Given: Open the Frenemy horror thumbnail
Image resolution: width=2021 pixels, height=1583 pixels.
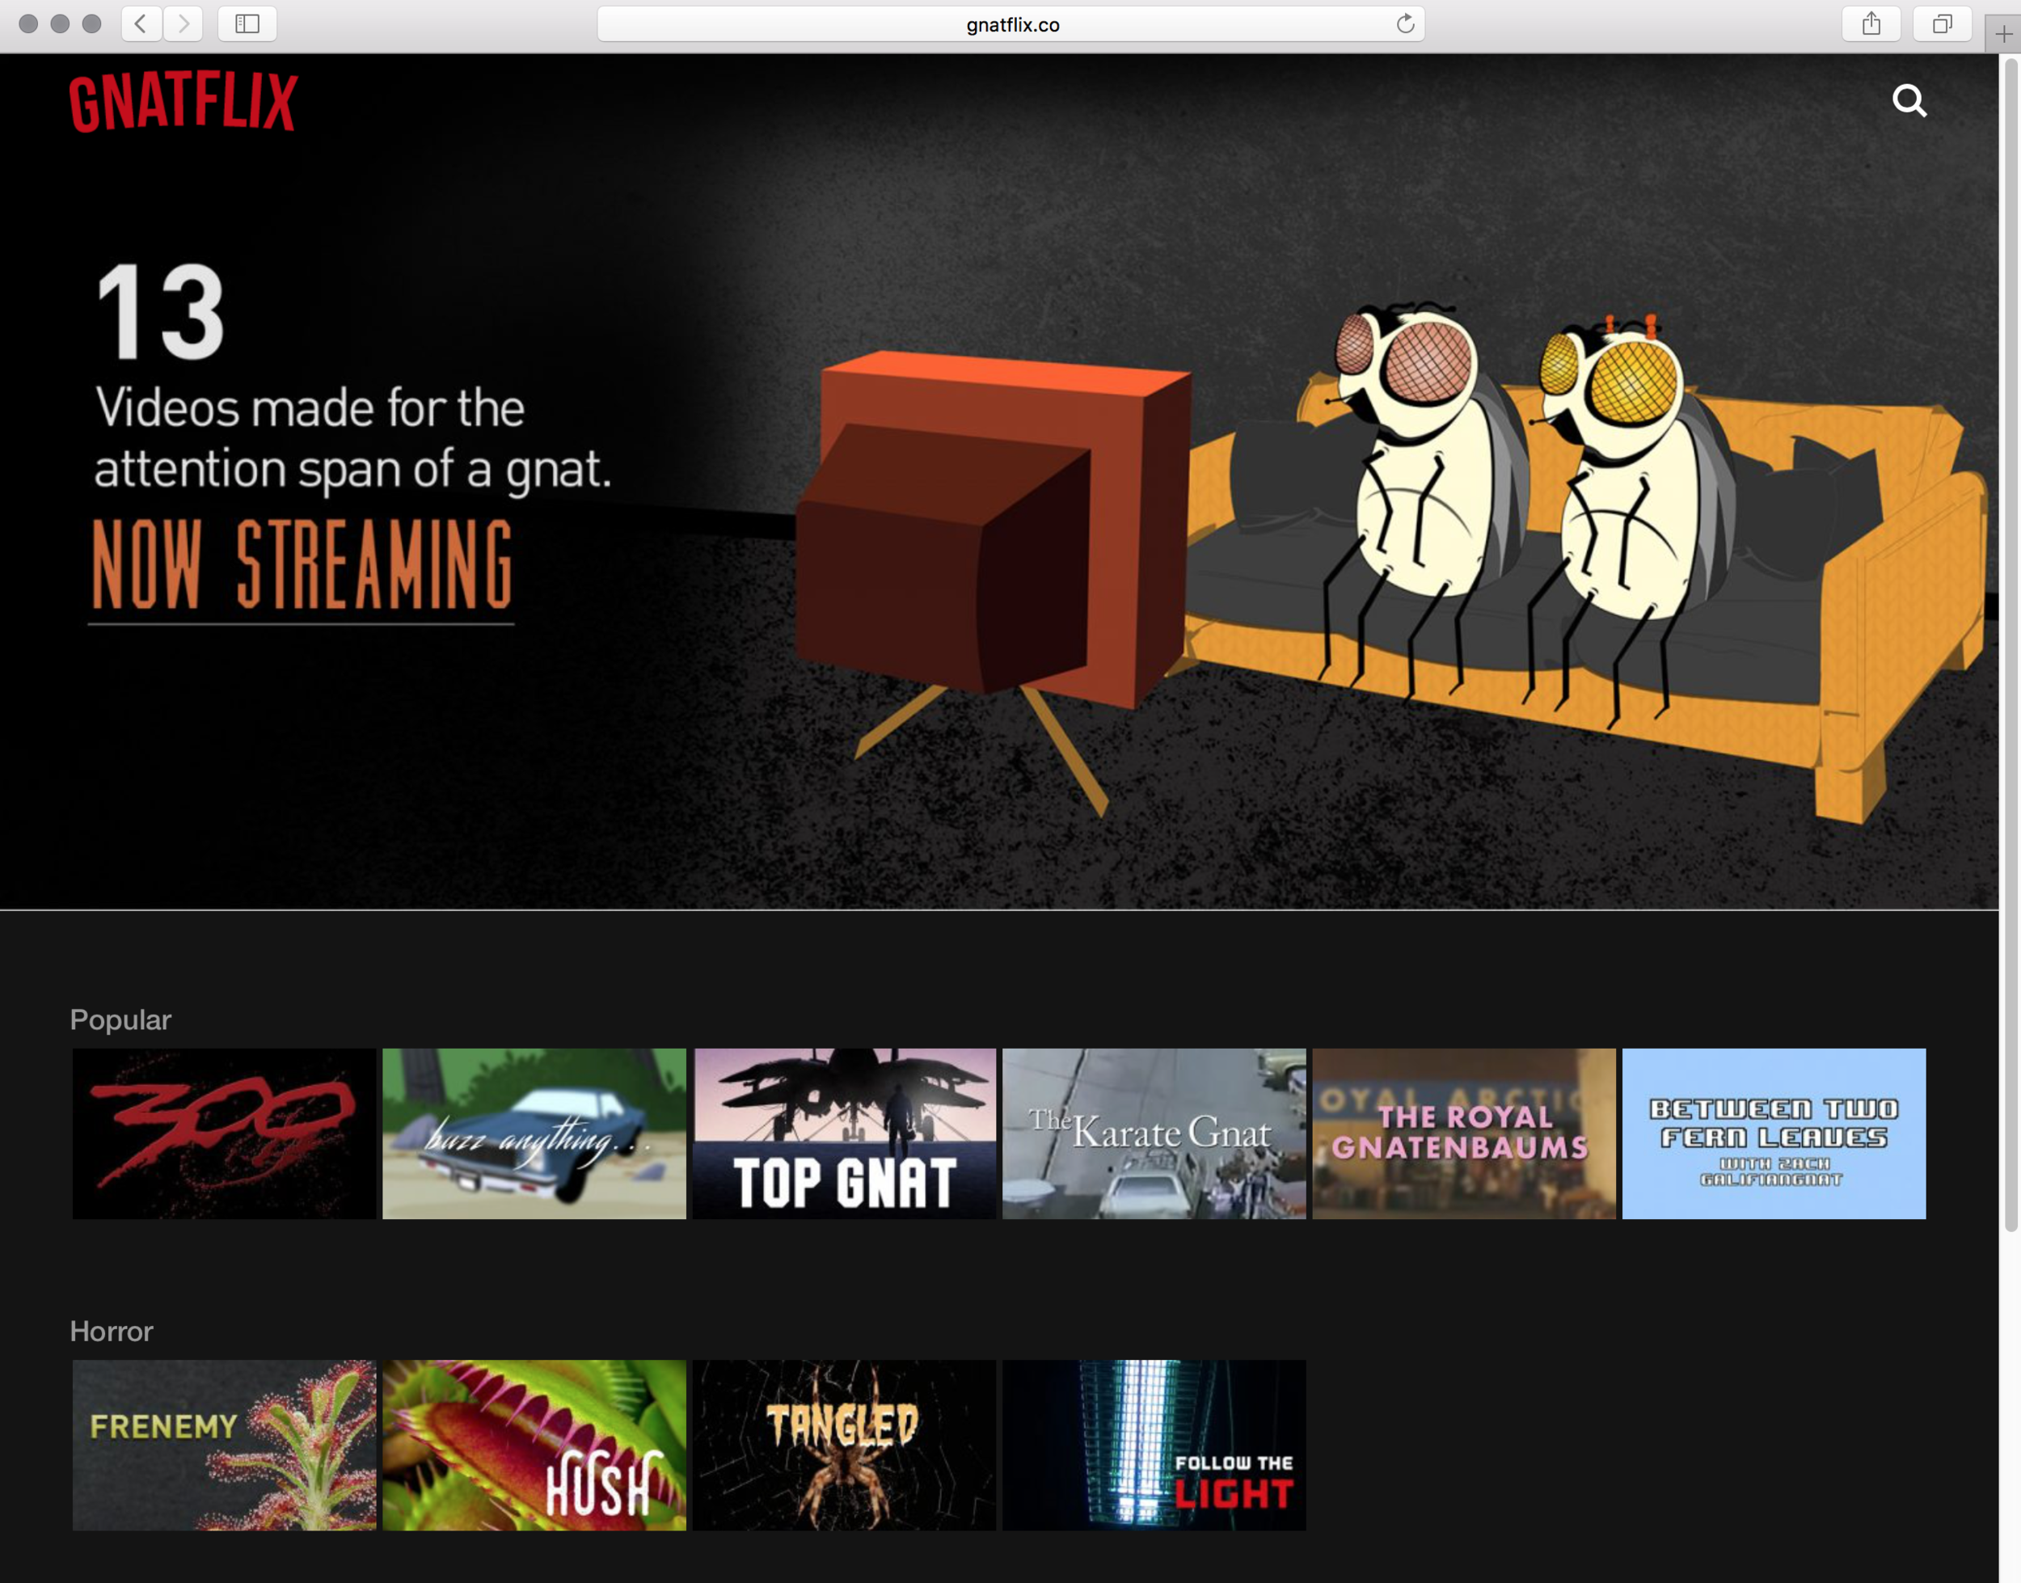Looking at the screenshot, I should pos(224,1444).
